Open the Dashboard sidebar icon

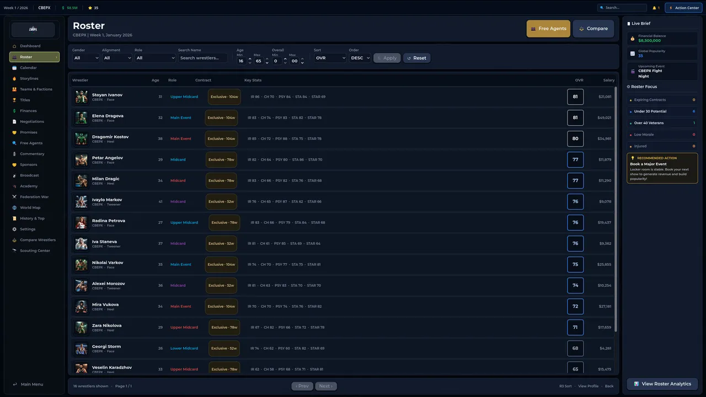click(x=14, y=46)
